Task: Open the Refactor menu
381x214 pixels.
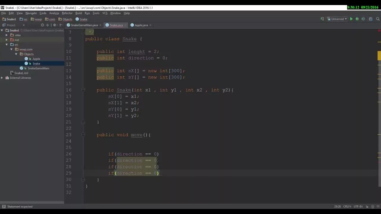Action: click(x=67, y=13)
